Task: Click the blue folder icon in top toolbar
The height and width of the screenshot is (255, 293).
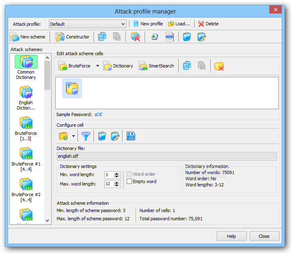Action: coord(187,37)
